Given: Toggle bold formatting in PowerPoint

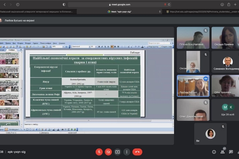Looking at the screenshot, I should click(99, 47).
